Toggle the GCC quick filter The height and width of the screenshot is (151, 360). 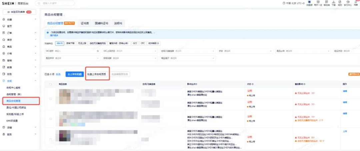pyautogui.click(x=135, y=43)
